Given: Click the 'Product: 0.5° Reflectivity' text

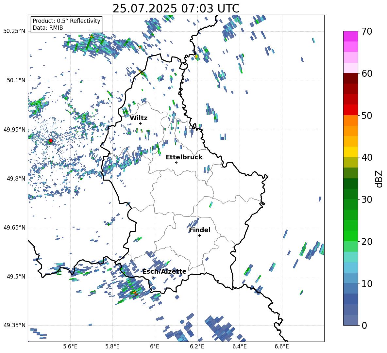Looking at the screenshot, I should click(66, 21).
